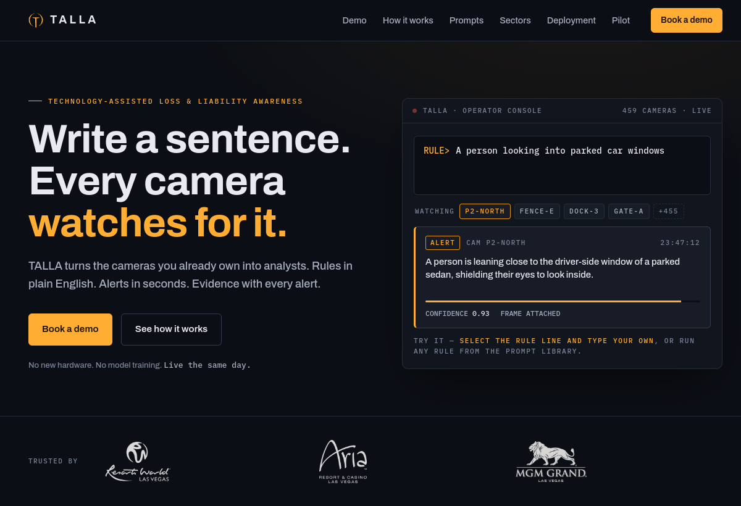Click TECHNOLOGY-ASSISTED LOSS & LIABILITY AWARENESS tagline
This screenshot has width=741, height=506.
[x=175, y=101]
